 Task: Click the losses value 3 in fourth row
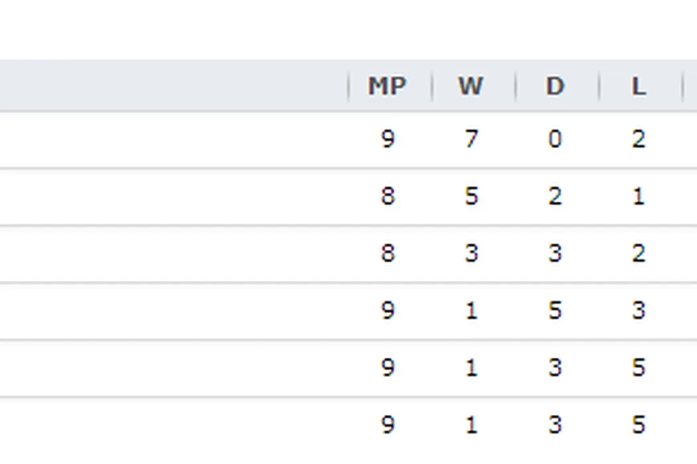click(638, 310)
